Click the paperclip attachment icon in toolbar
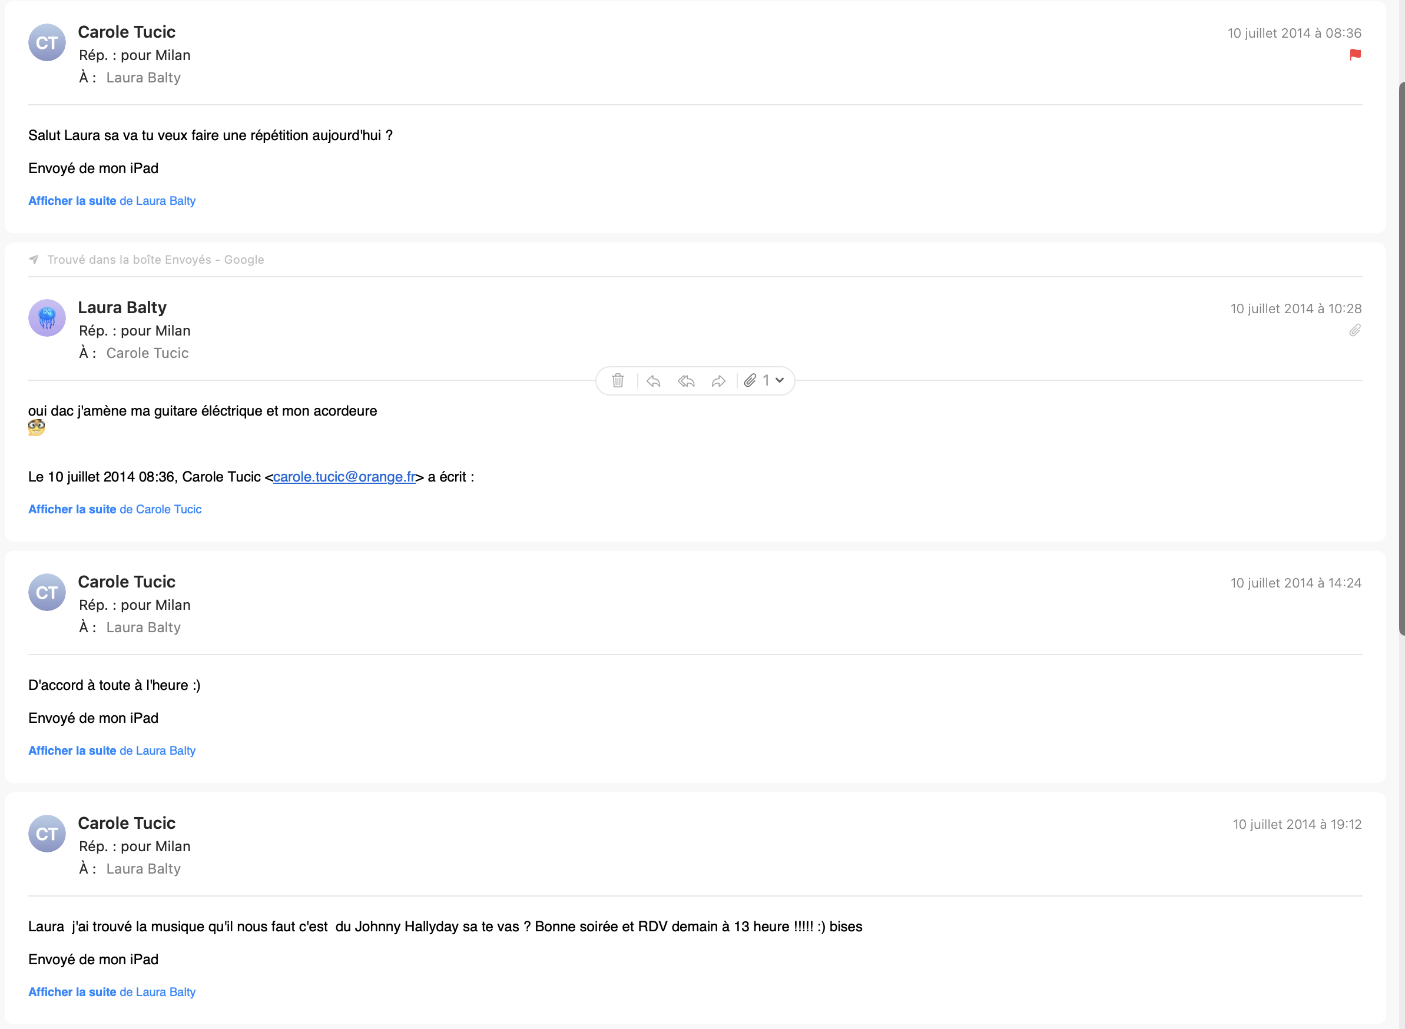The image size is (1405, 1029). pos(751,381)
